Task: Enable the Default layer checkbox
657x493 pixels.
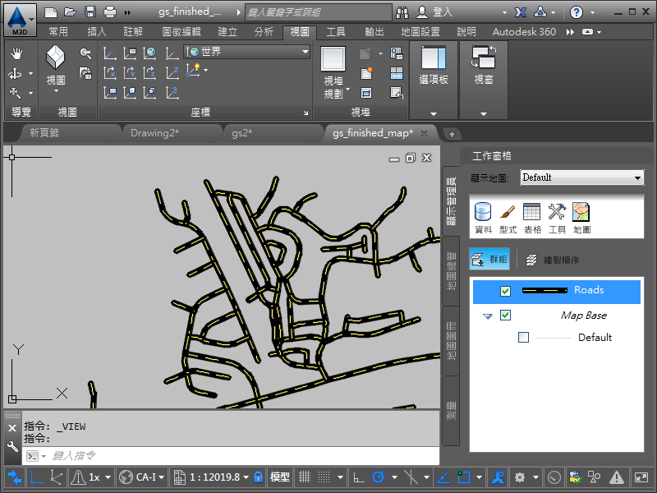Action: 524,338
